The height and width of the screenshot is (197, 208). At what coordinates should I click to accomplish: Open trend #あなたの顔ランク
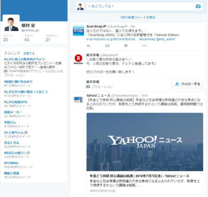(x=17, y=153)
